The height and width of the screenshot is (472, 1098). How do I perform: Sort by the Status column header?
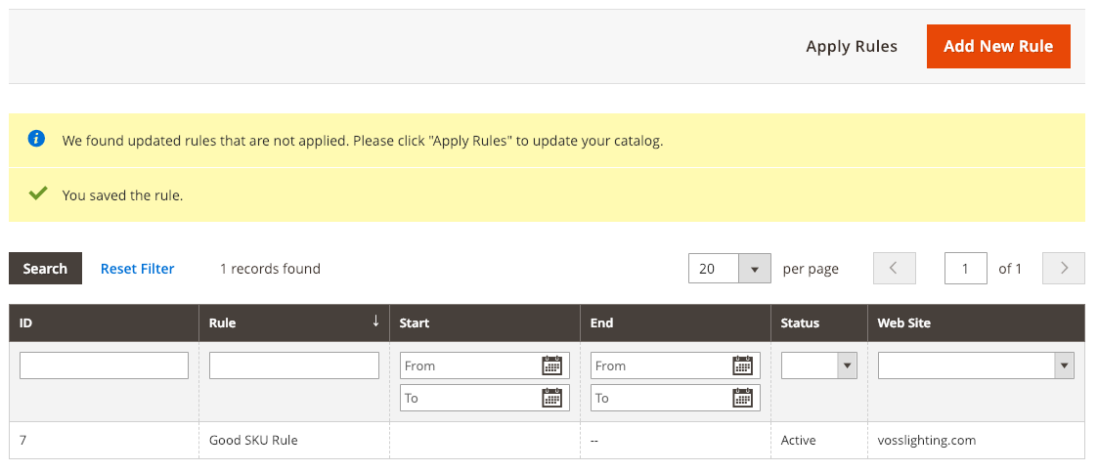[819, 322]
